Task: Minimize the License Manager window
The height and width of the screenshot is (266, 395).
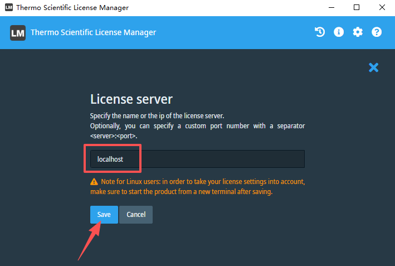Action: (x=331, y=8)
